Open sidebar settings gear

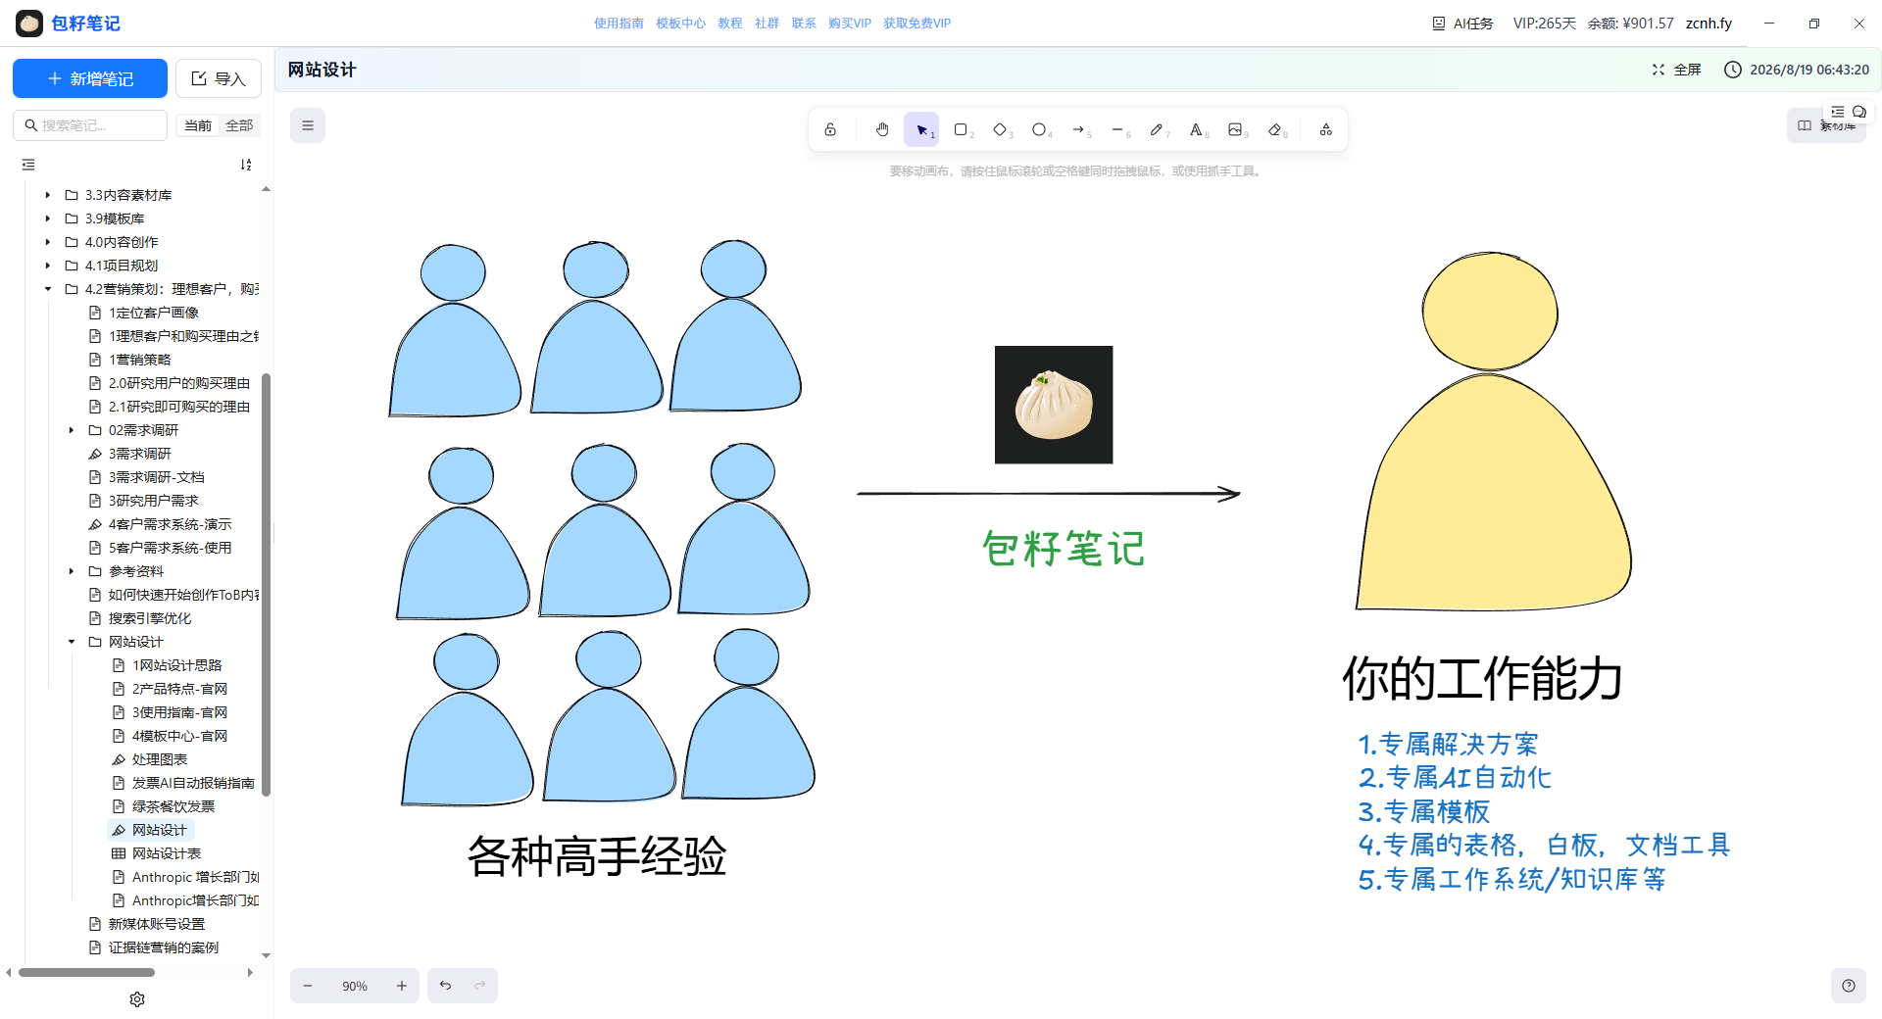(x=137, y=999)
